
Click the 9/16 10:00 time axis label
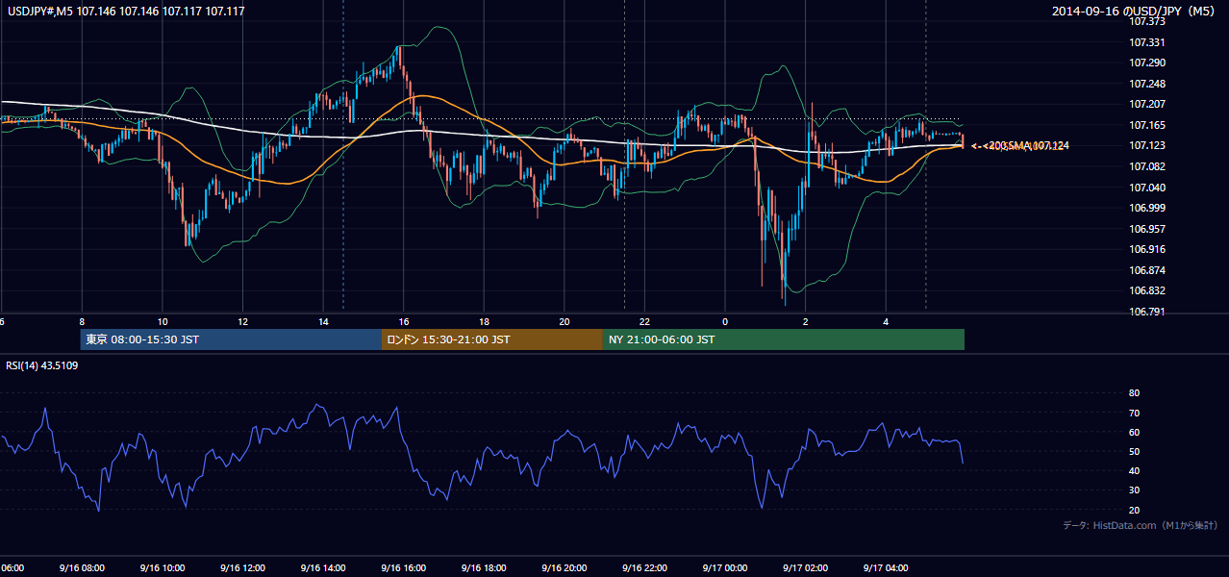(162, 568)
